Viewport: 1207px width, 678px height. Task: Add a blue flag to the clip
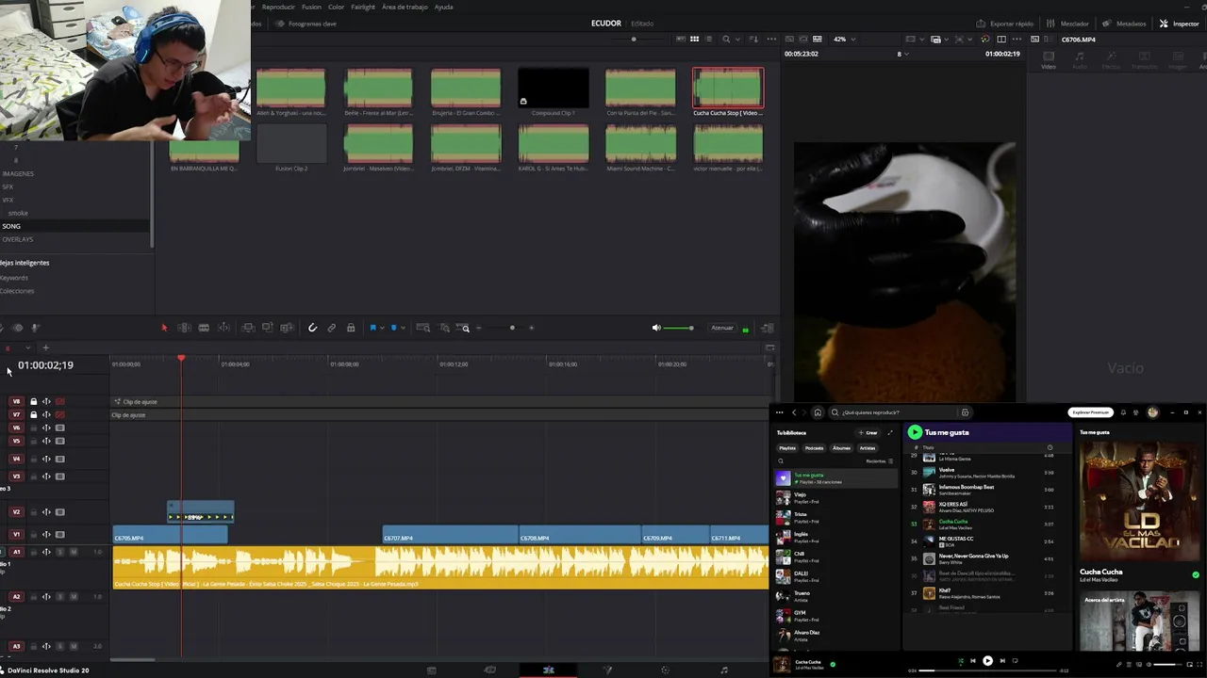372,328
